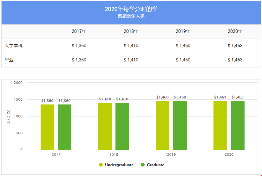Click the 500 y-axis label
The width and height of the screenshot is (262, 176).
pos(19,133)
